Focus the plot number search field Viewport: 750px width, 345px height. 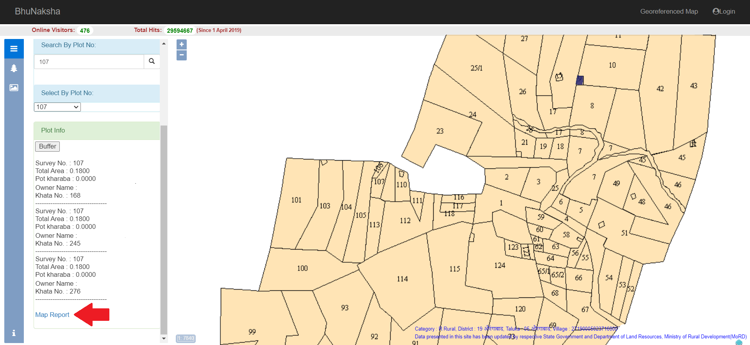click(89, 62)
